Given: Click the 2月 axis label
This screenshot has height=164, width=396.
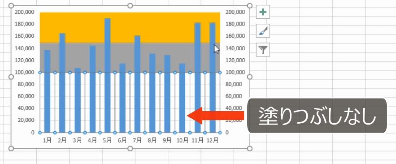Looking at the screenshot, I should (62, 141).
